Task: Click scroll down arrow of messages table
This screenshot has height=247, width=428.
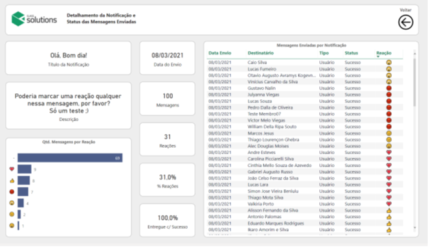Action: (414, 228)
